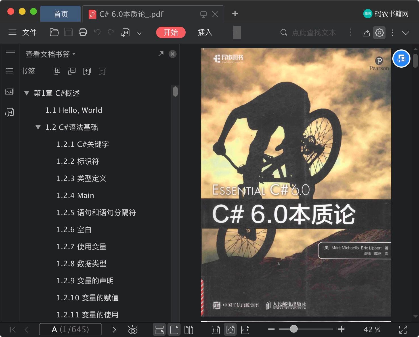
Task: Collapse the ribbon with chevron arrow
Action: [x=406, y=33]
